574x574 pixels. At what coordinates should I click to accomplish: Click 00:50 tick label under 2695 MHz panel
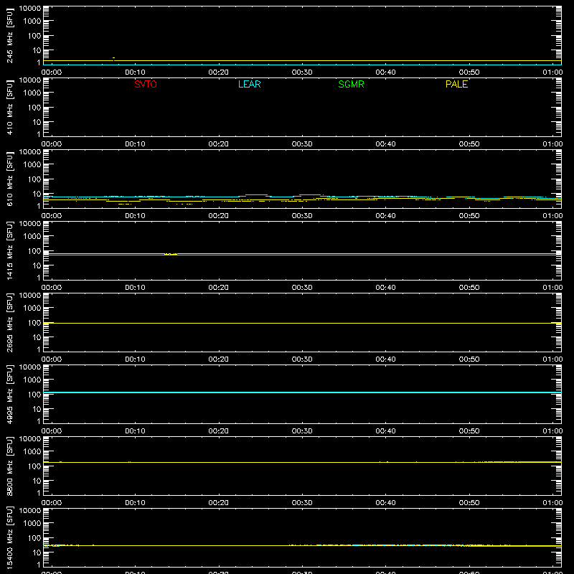click(469, 359)
